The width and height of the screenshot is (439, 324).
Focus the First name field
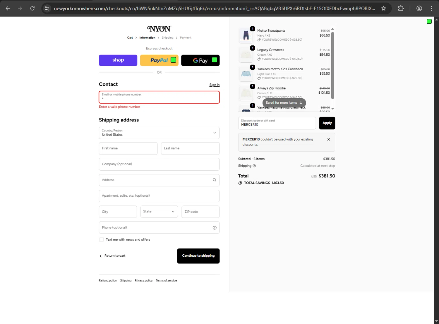[128, 148]
